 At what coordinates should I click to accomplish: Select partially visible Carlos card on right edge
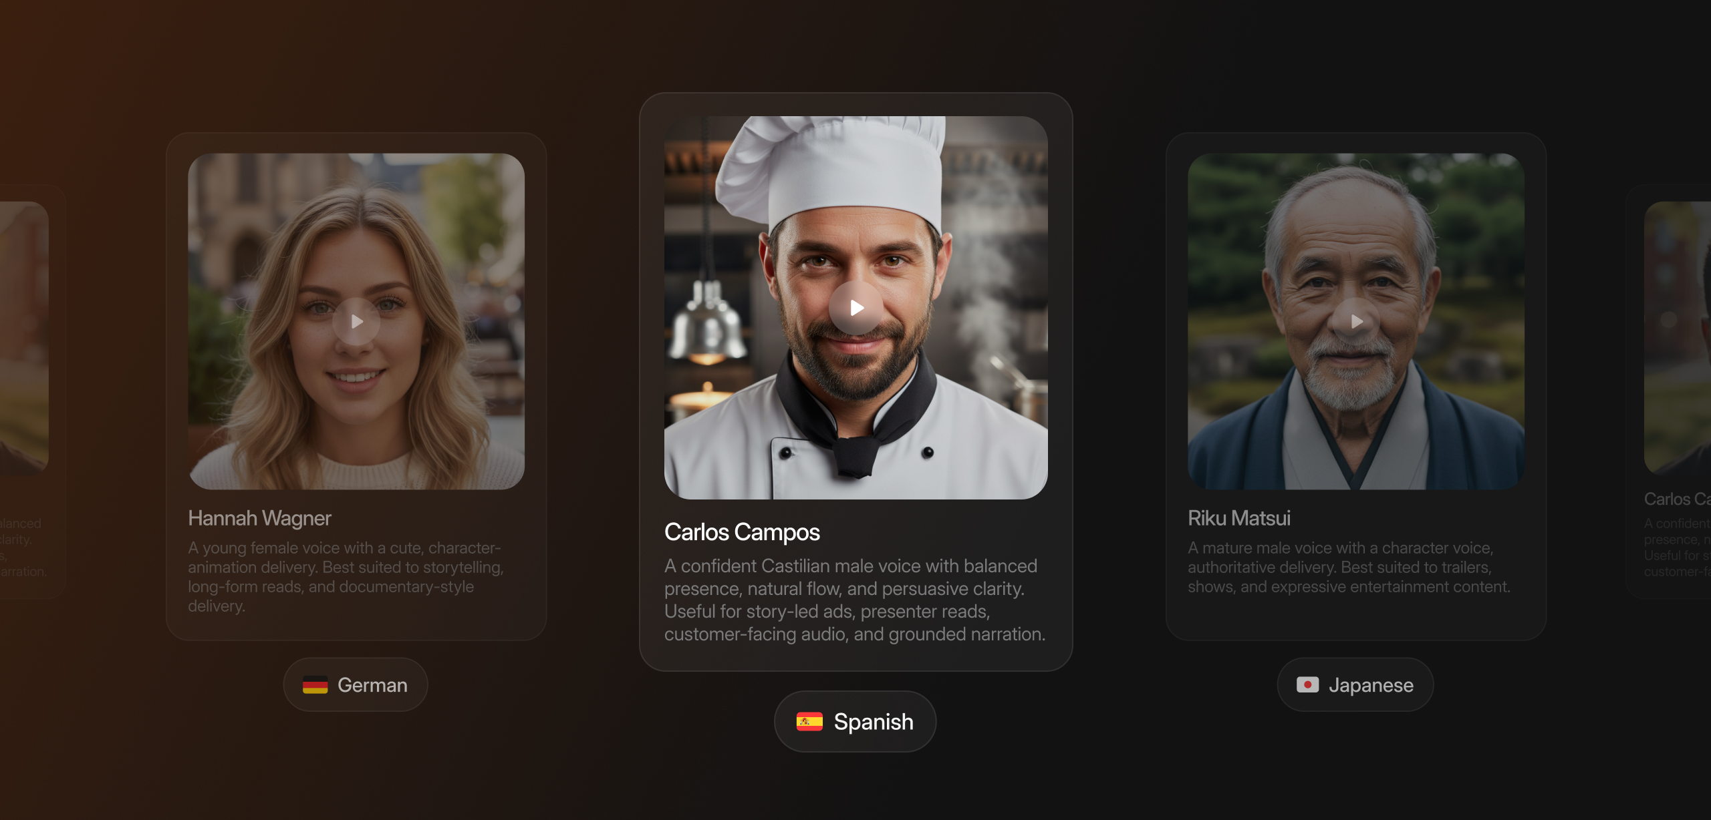pos(1670,391)
